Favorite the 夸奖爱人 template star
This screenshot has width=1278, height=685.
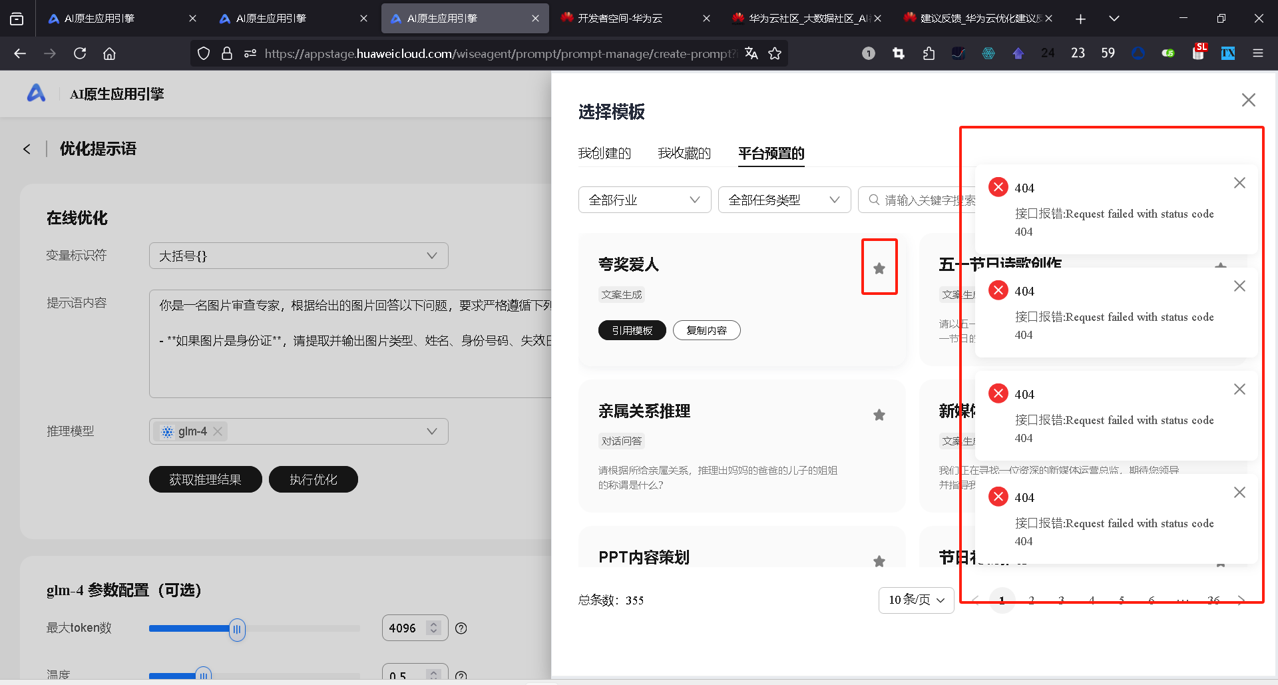[x=879, y=268]
